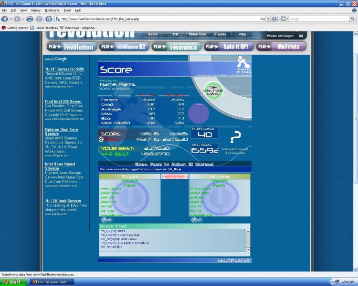
Task: Open the Tools menu
Action: (x=67, y=10)
